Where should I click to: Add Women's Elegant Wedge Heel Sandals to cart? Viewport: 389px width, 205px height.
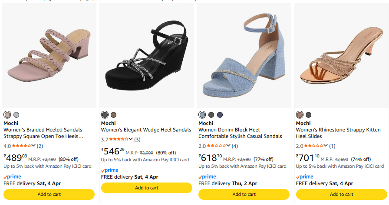pyautogui.click(x=147, y=188)
